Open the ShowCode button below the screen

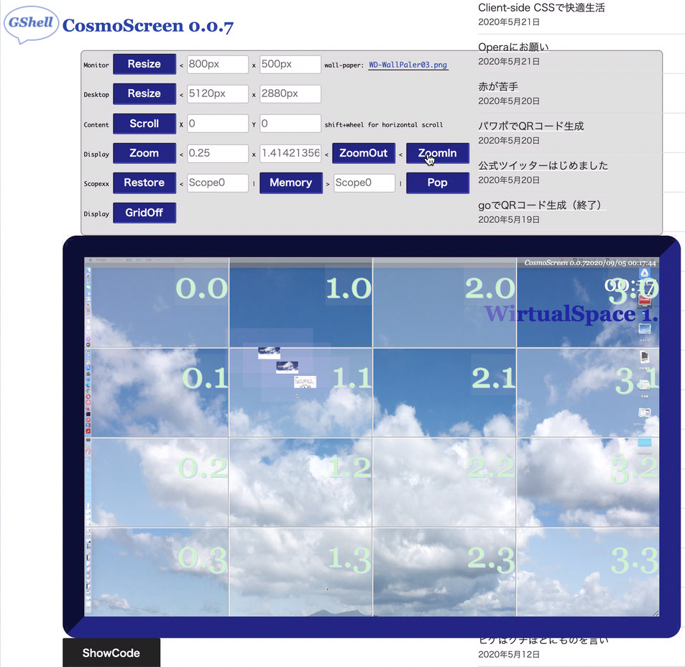click(111, 653)
